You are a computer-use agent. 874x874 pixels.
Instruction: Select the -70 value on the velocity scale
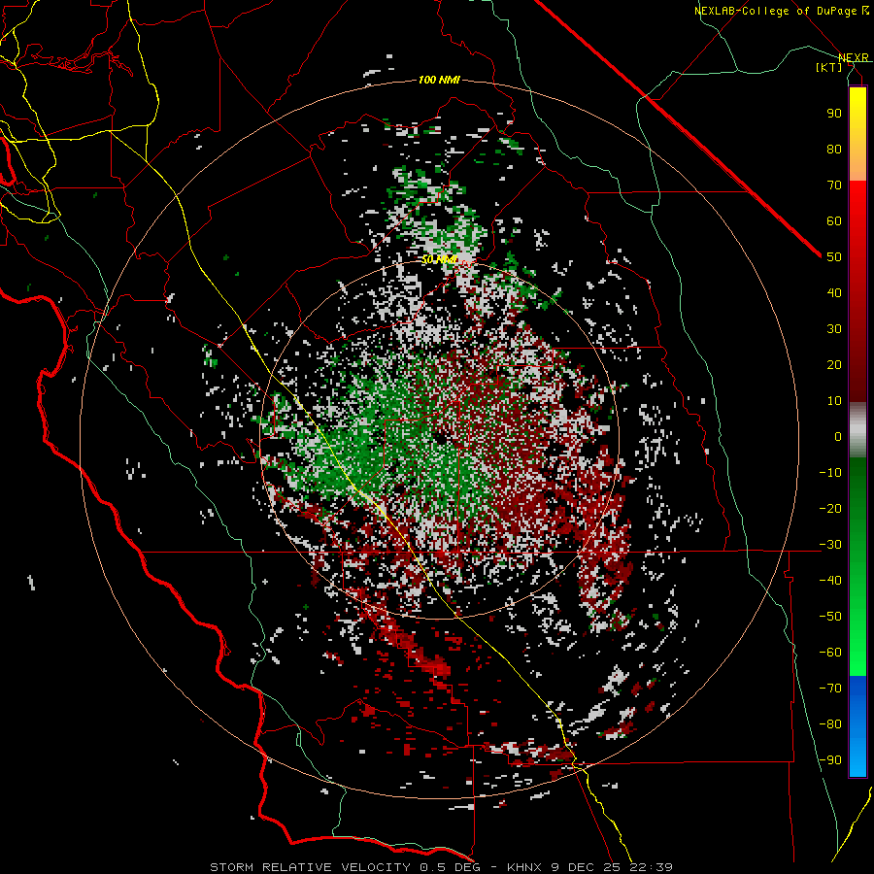(x=830, y=689)
